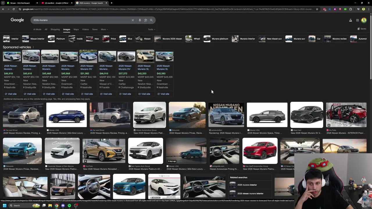This screenshot has height=209, width=372.
Task: Open the Saves collection
Action: click(x=362, y=29)
